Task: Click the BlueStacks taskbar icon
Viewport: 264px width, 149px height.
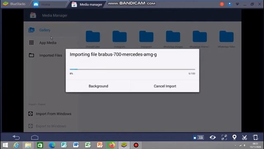Action: (124, 145)
